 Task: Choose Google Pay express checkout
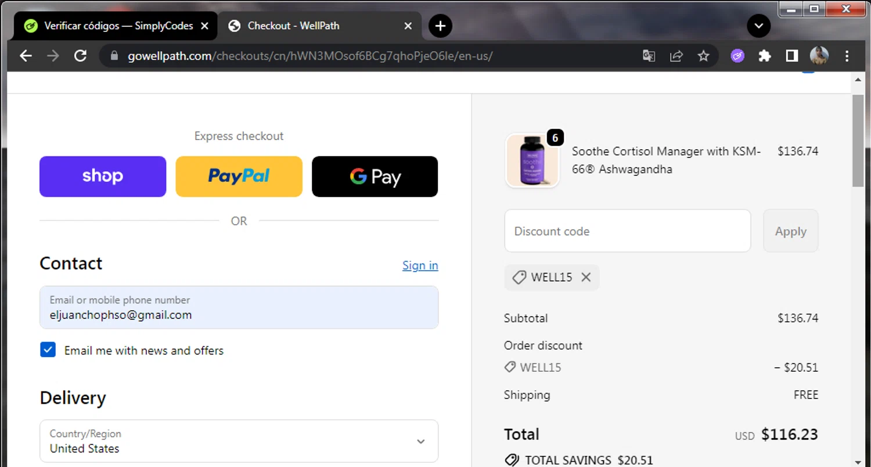click(x=375, y=177)
